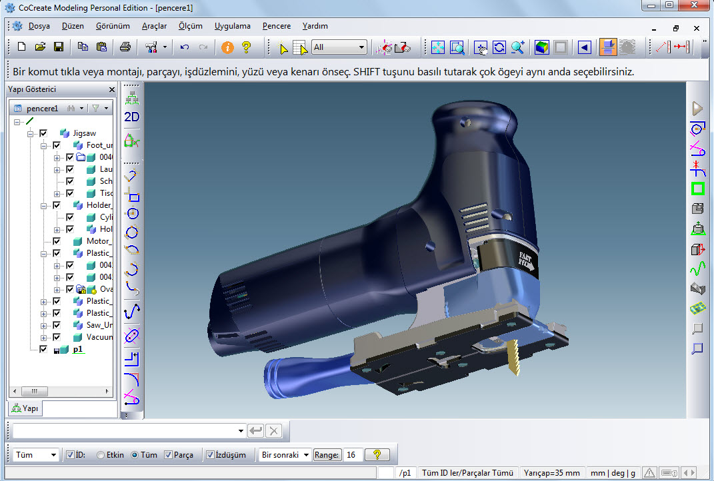Expand the Saw_Un tree node
The height and width of the screenshot is (481, 714).
pos(43,326)
